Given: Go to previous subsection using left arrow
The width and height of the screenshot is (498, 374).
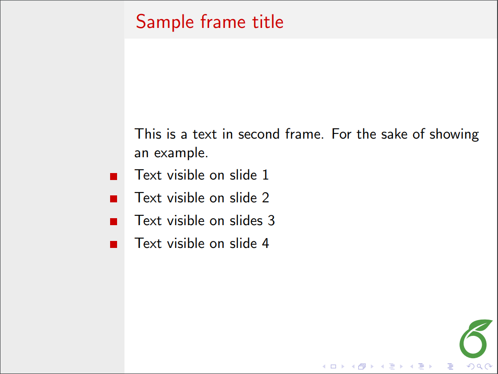Looking at the screenshot, I should point(382,367).
